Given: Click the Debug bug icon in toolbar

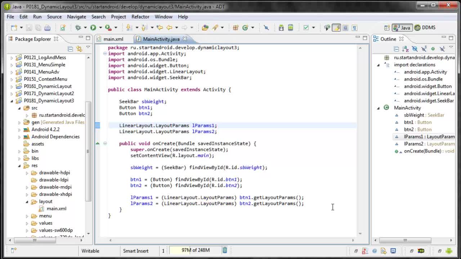Looking at the screenshot, I should click(x=78, y=28).
